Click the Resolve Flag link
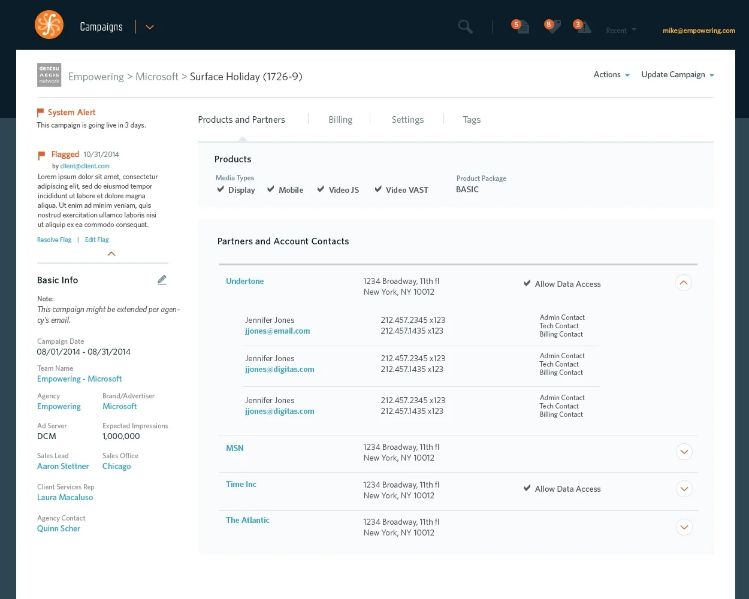 [x=54, y=240]
